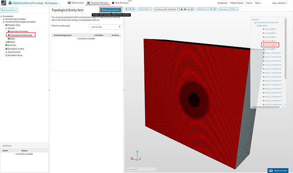Image resolution: width=293 pixels, height=173 pixels.
Task: Click the Mesh status check icon
Action: click(x=9, y=38)
